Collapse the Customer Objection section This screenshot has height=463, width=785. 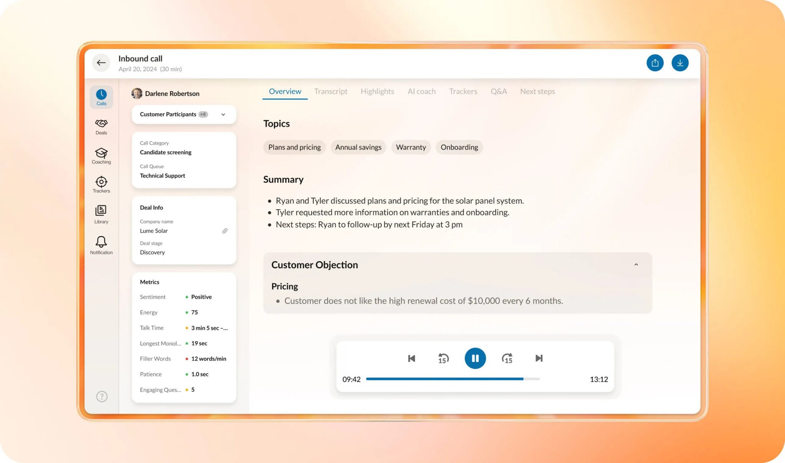pyautogui.click(x=636, y=264)
